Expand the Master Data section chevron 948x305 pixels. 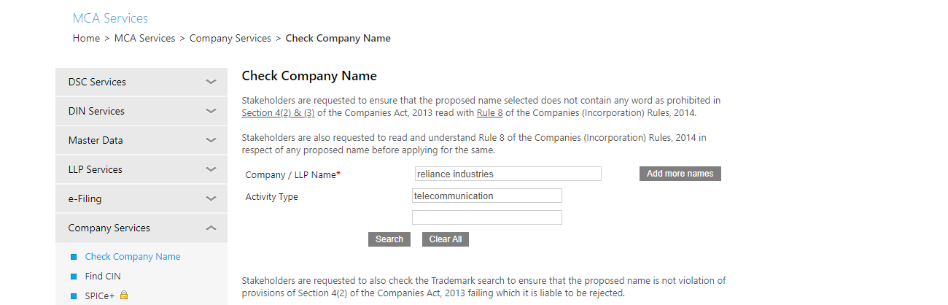[211, 140]
